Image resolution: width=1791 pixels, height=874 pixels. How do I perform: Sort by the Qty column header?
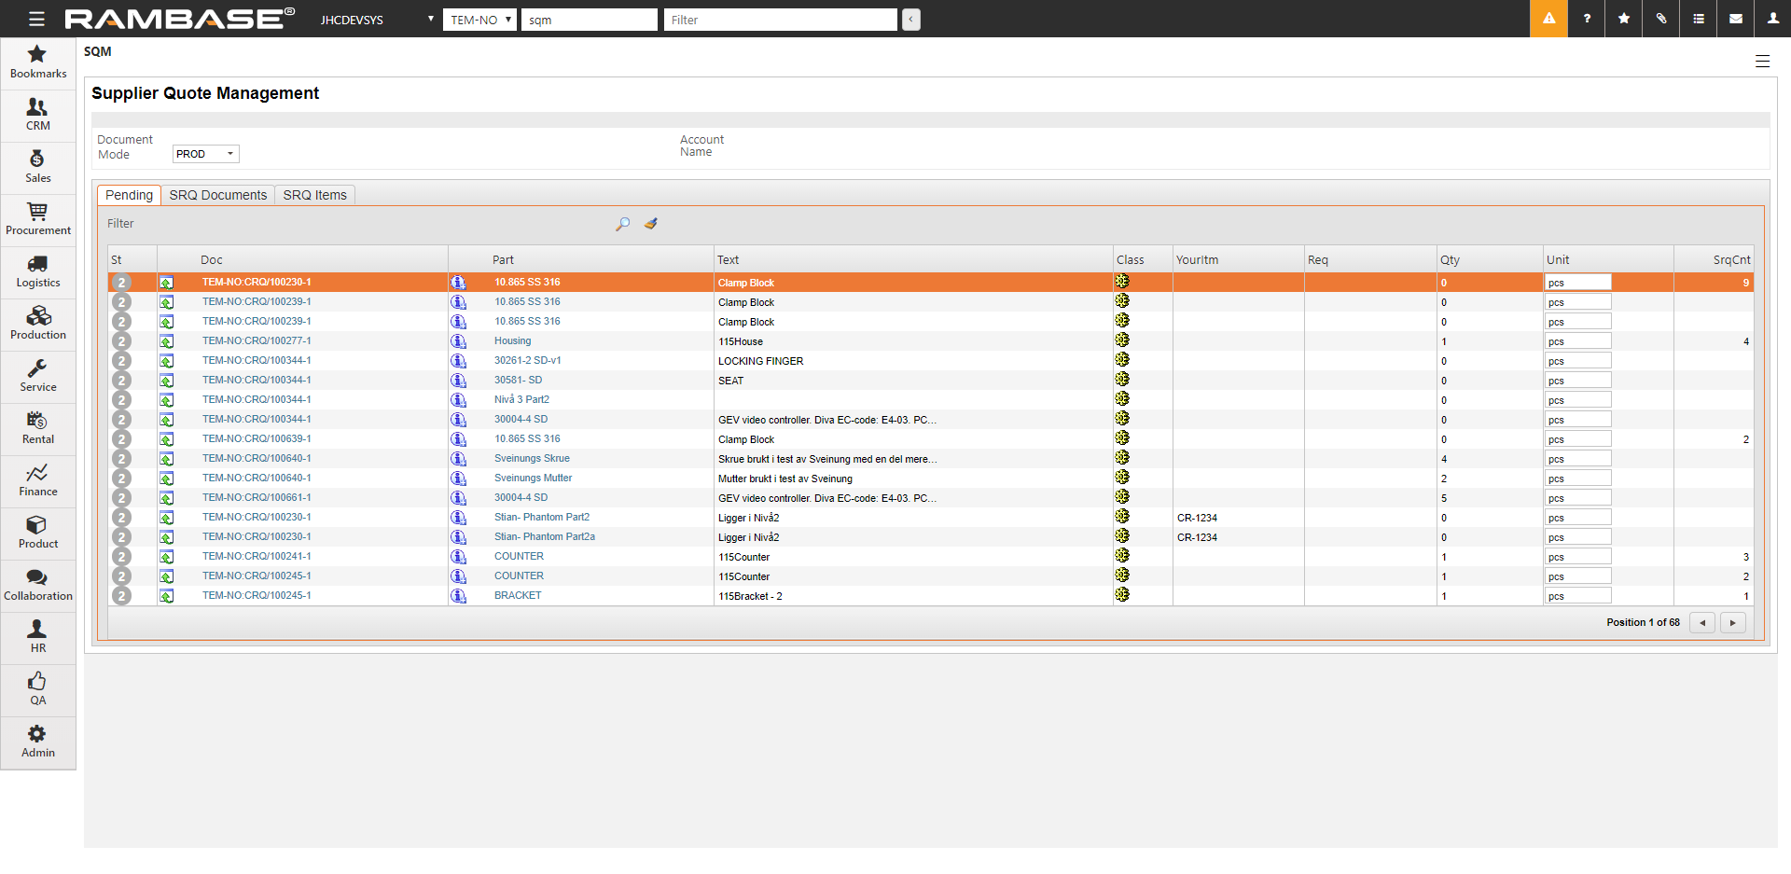click(1450, 260)
